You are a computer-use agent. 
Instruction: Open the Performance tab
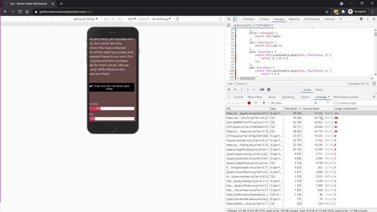pyautogui.click(x=312, y=19)
